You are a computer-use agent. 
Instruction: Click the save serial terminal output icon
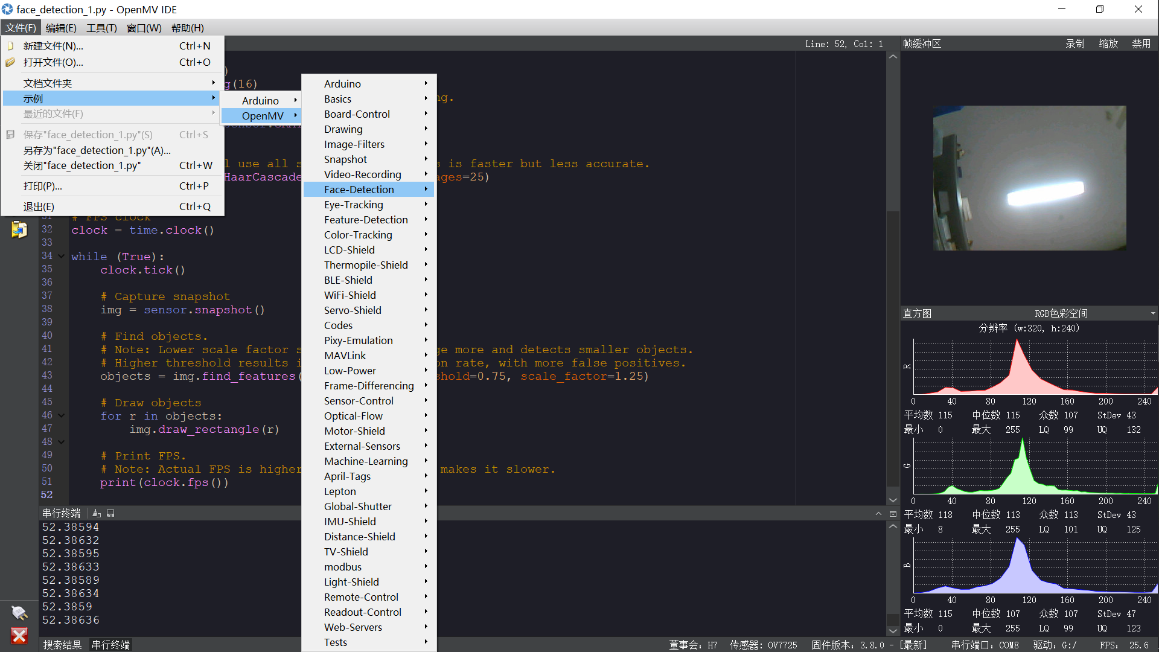point(110,513)
